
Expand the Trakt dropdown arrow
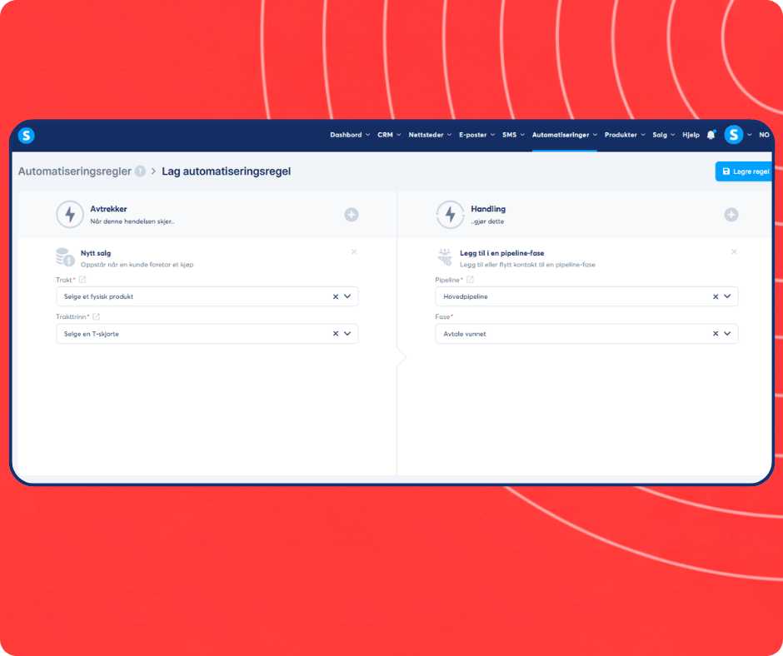tap(347, 296)
